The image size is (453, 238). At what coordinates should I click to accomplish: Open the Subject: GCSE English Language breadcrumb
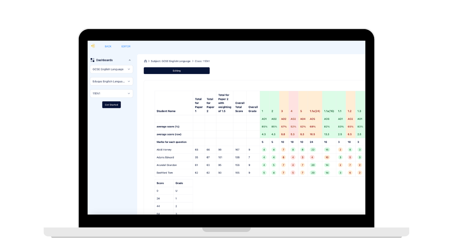click(x=171, y=61)
